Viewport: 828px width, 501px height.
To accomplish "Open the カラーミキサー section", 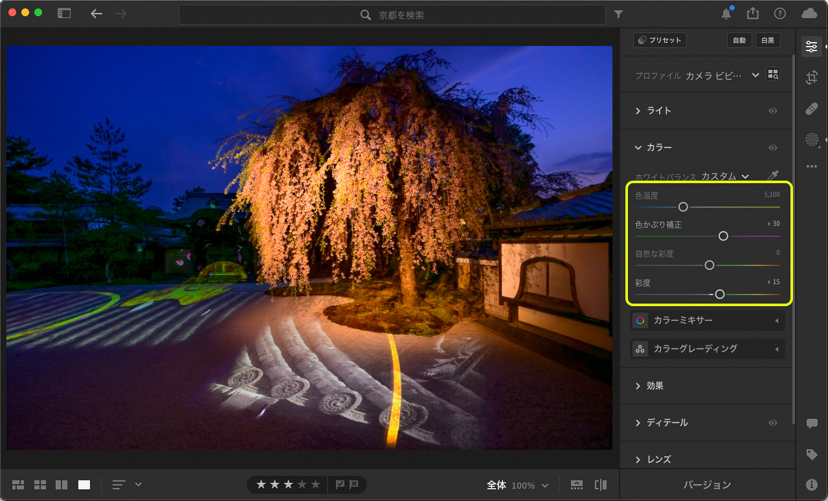I will 707,320.
